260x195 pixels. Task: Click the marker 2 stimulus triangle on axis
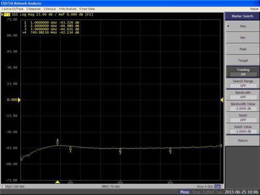[120, 181]
